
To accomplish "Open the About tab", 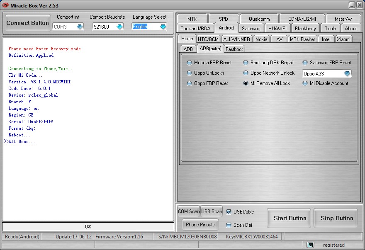I will pos(350,28).
